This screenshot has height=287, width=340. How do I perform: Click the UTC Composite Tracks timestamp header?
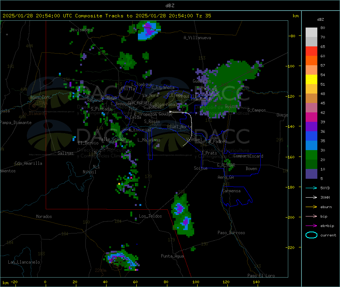(107, 16)
